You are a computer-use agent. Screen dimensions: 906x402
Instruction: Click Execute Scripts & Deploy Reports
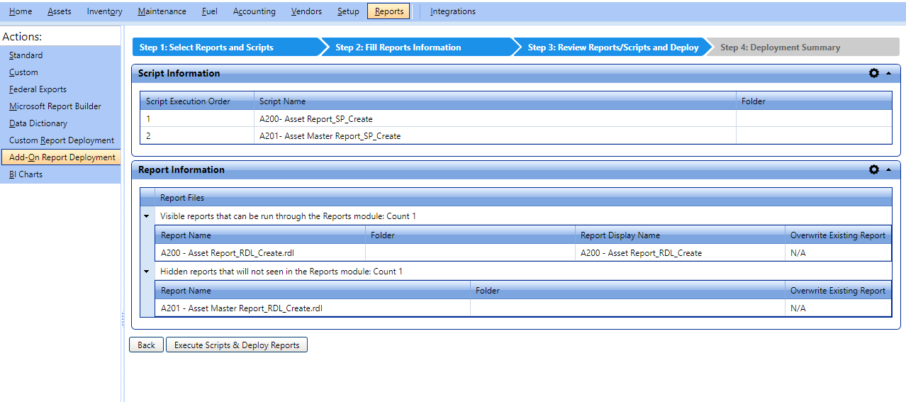[x=237, y=345]
